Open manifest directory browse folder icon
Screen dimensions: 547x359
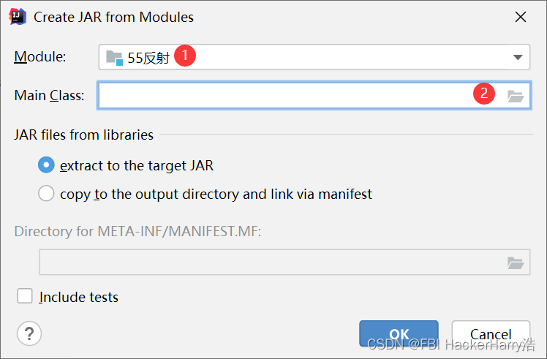coord(516,262)
